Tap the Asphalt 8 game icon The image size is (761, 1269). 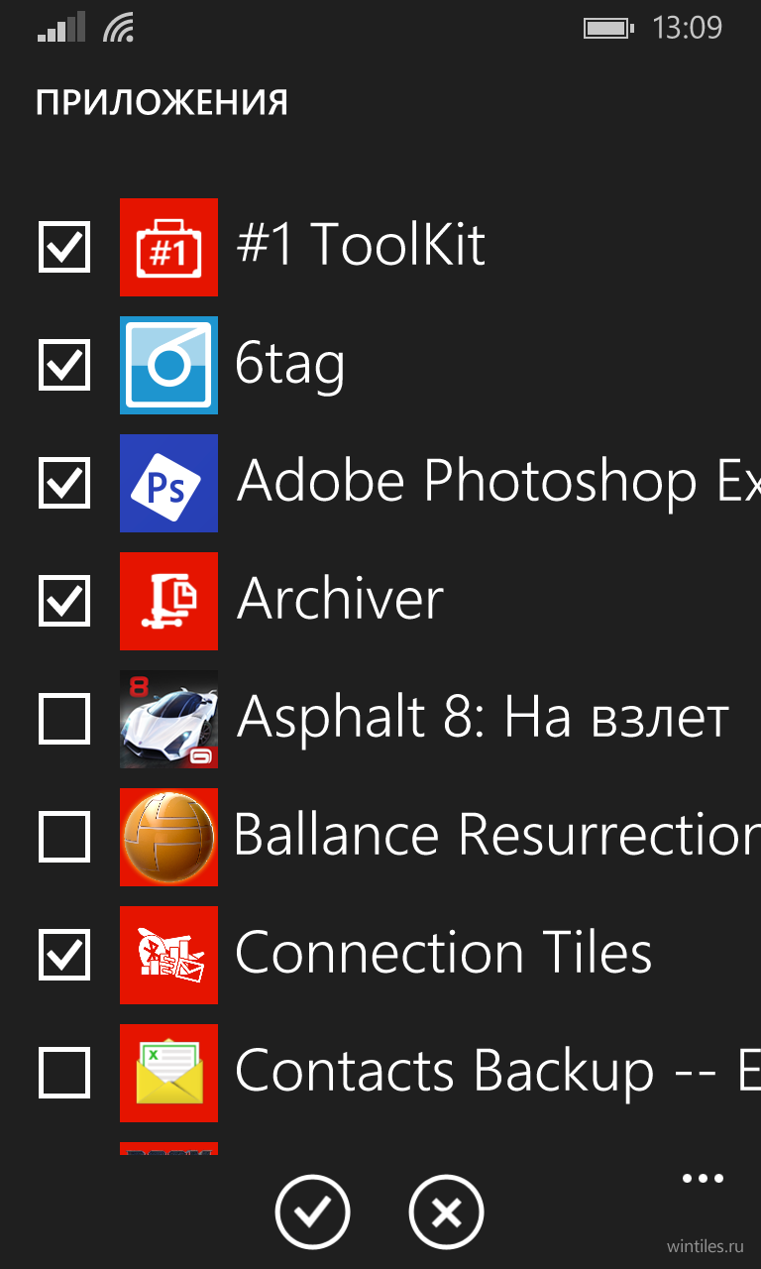[168, 719]
